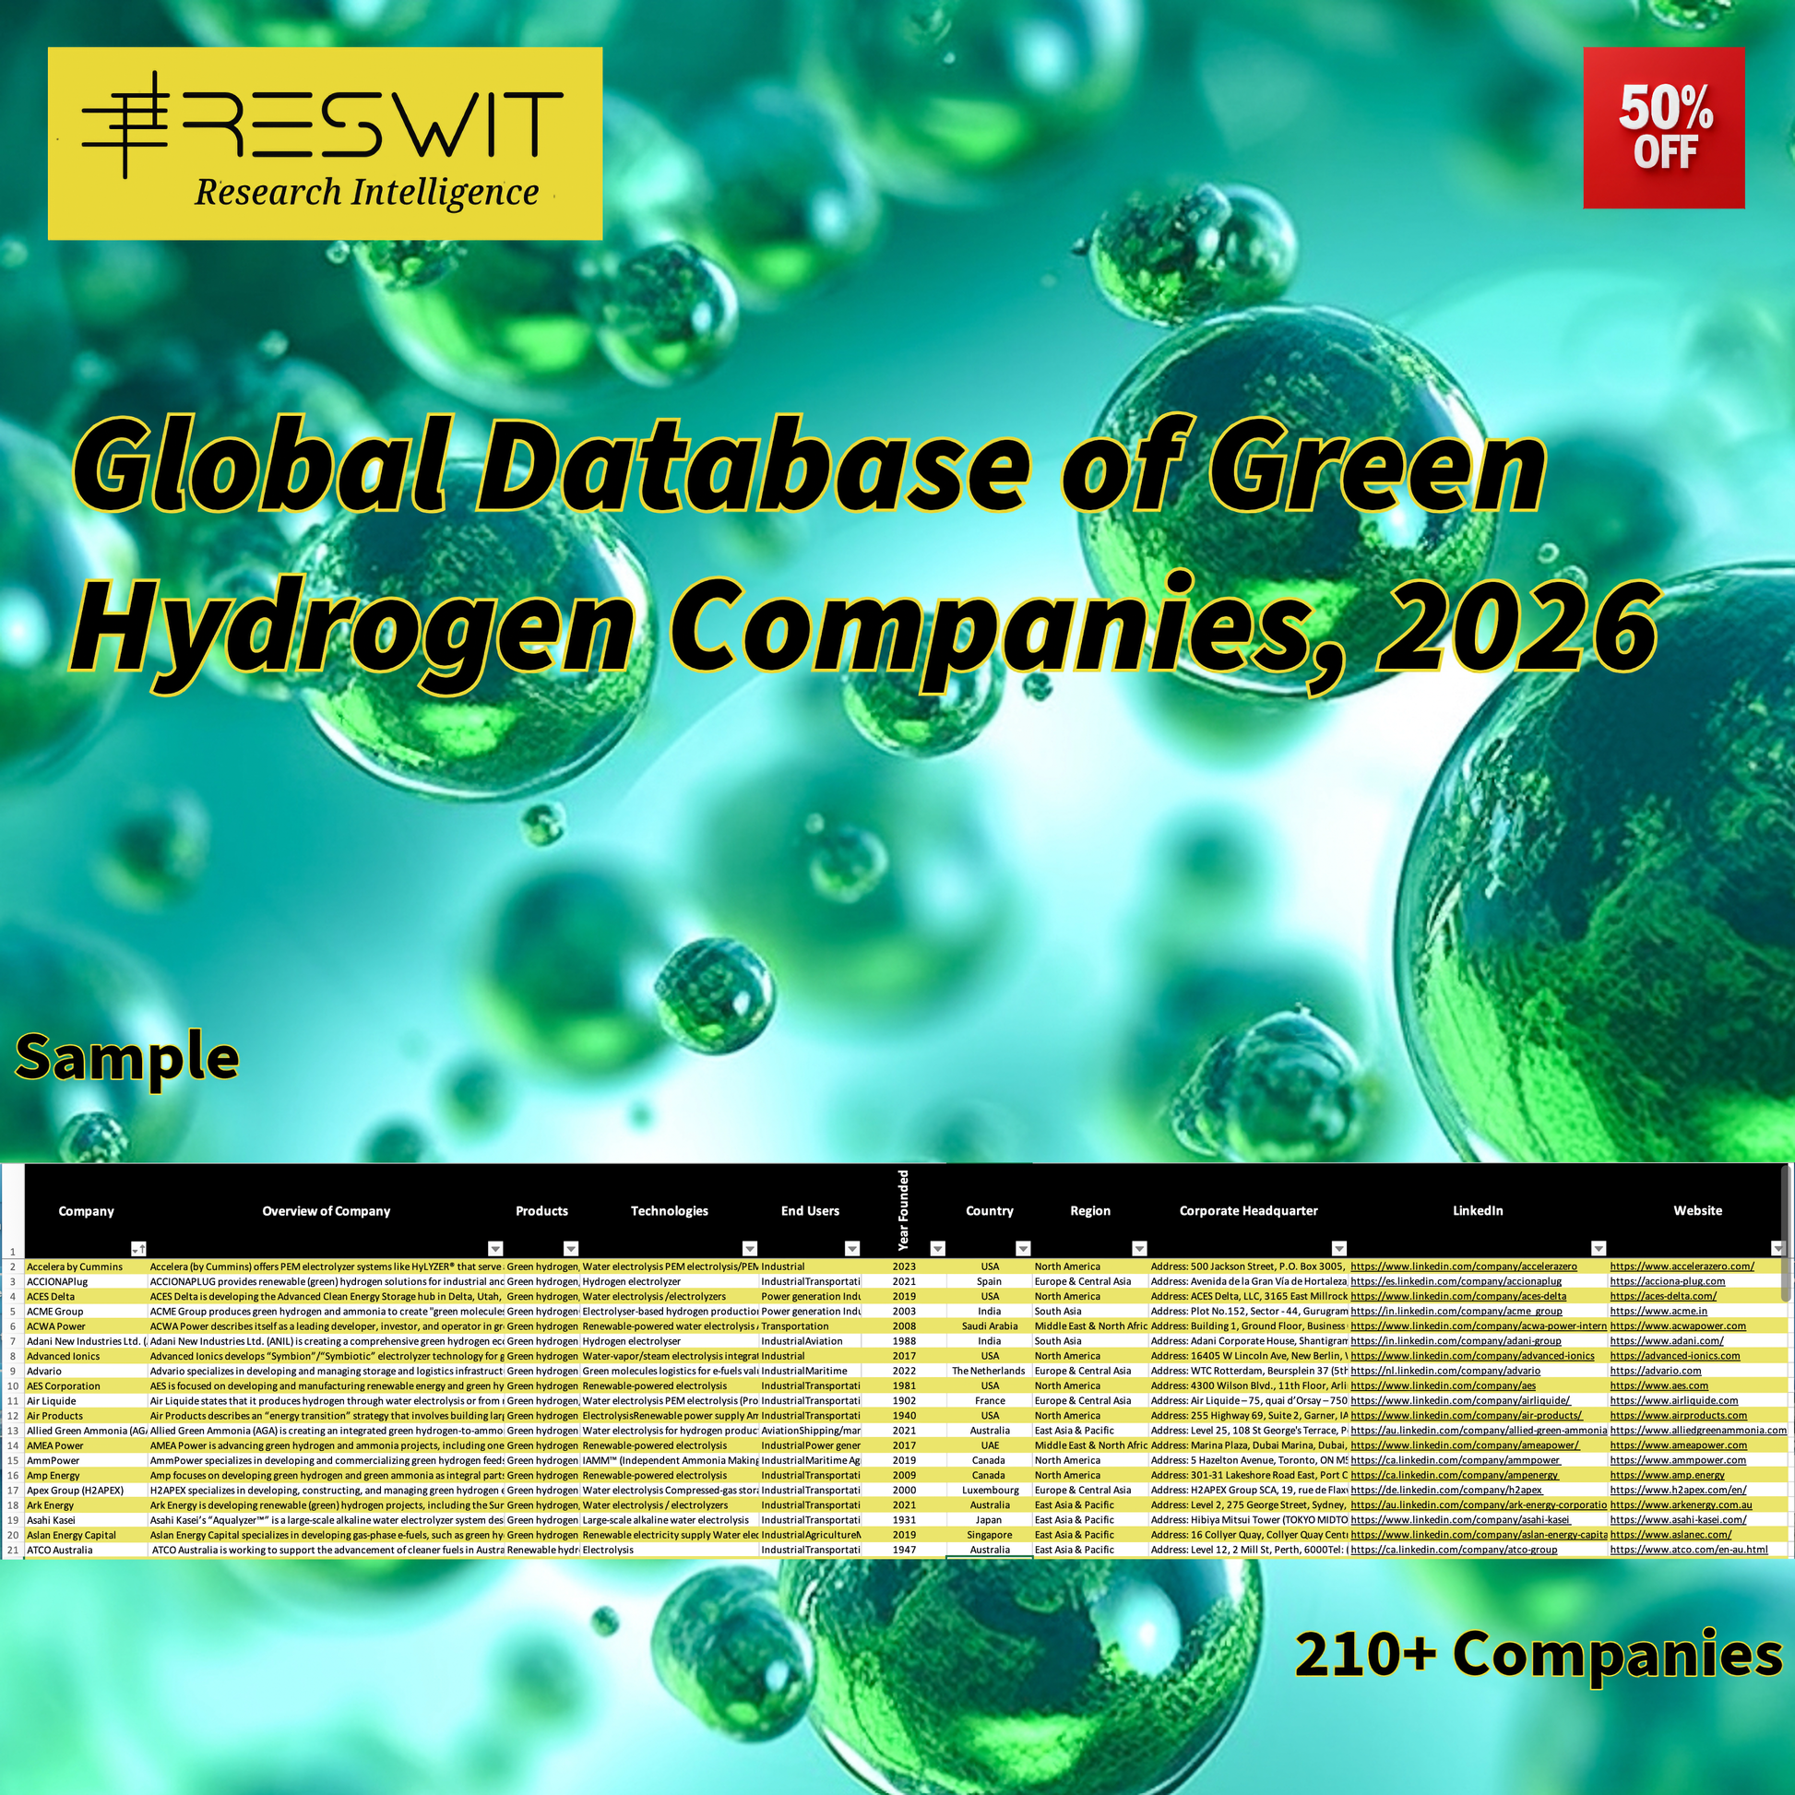Image resolution: width=1795 pixels, height=1795 pixels.
Task: Open the Overview of Company filter dropdown
Action: (495, 1249)
